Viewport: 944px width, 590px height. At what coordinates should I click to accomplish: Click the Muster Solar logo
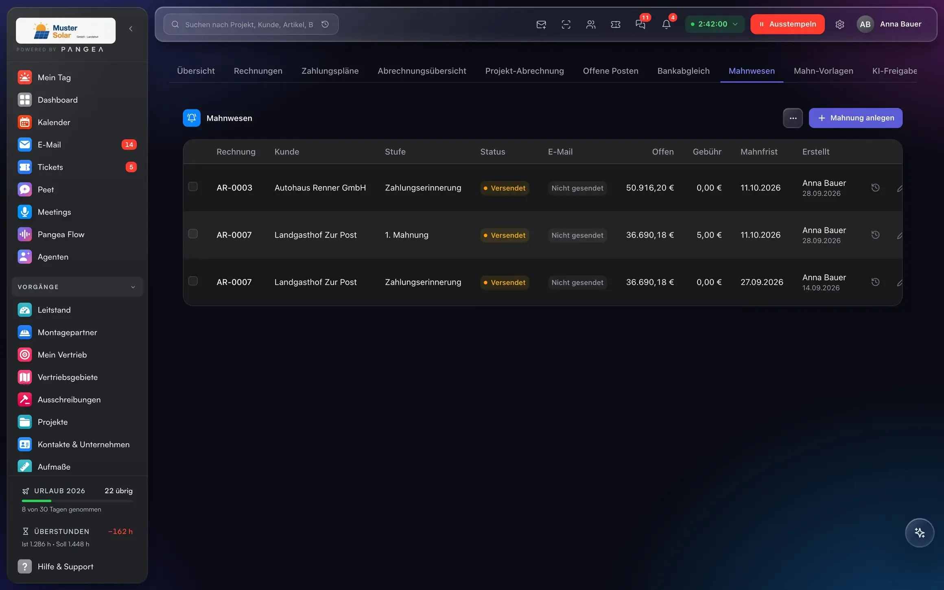(66, 31)
